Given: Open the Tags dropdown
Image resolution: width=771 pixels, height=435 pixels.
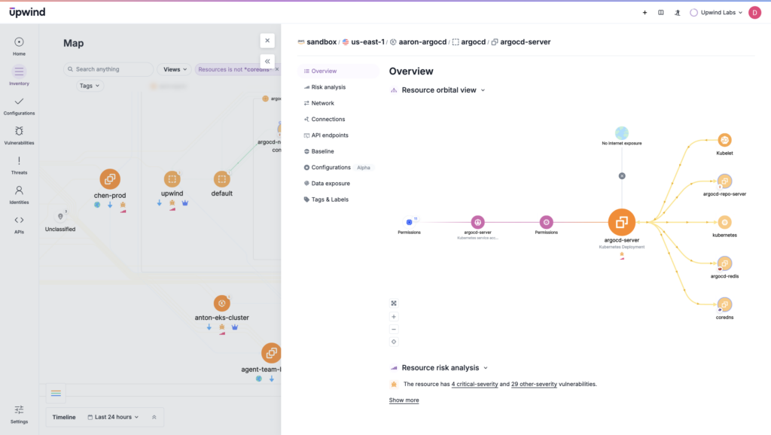Looking at the screenshot, I should (90, 86).
